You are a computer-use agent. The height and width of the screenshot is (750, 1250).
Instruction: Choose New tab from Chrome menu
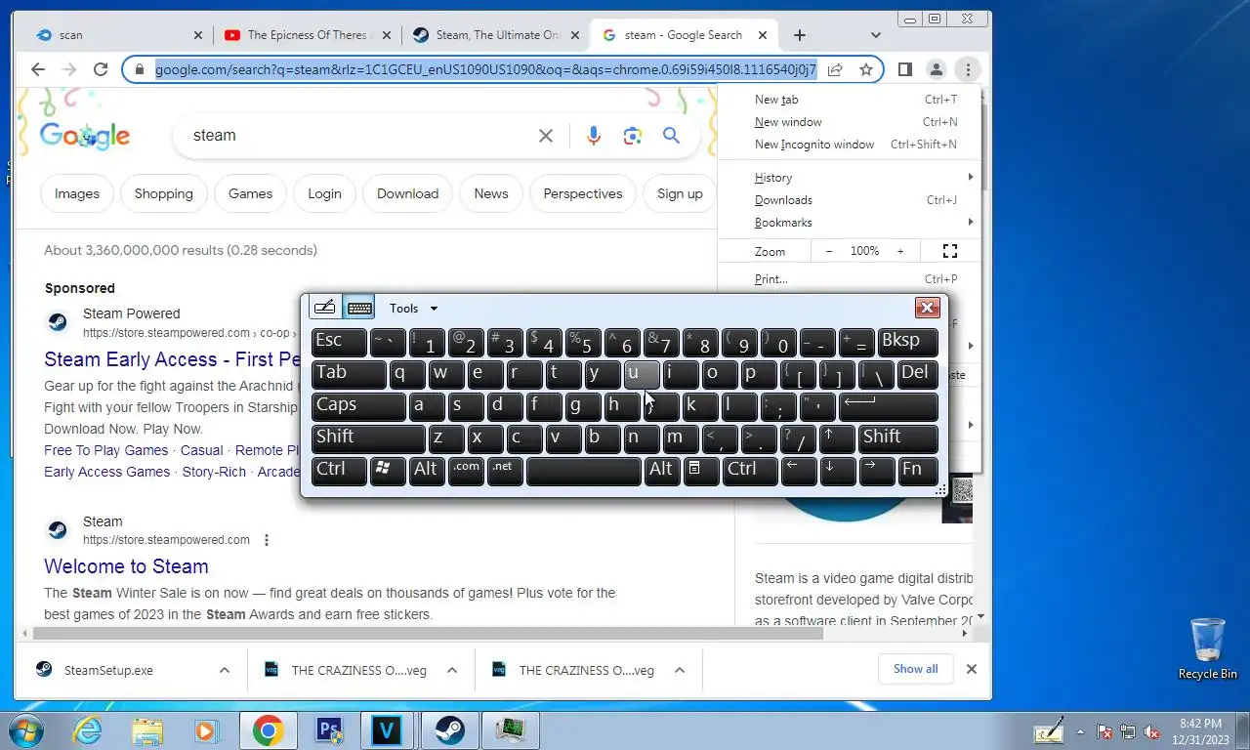tap(849, 100)
